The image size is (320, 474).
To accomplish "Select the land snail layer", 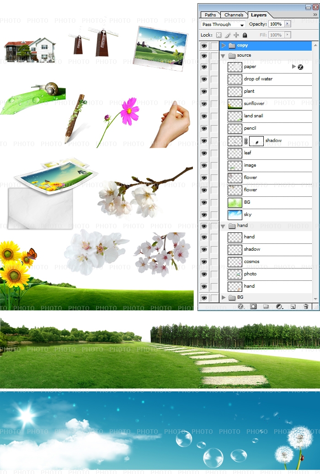I will (265, 116).
